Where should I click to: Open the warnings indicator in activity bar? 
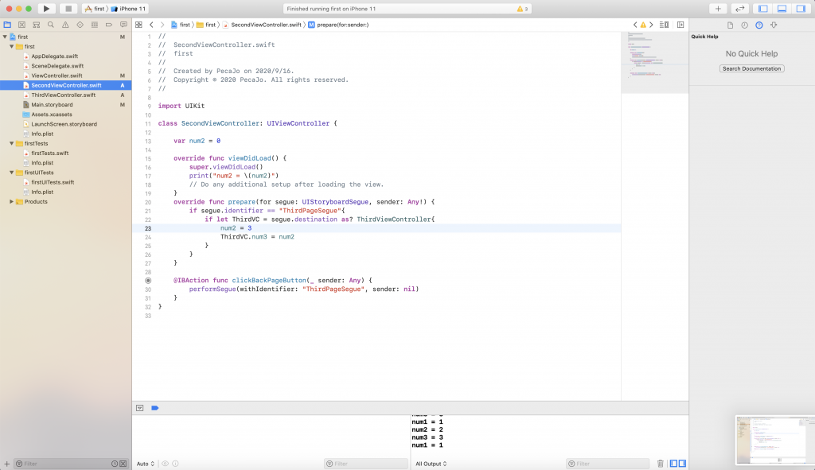tap(522, 9)
